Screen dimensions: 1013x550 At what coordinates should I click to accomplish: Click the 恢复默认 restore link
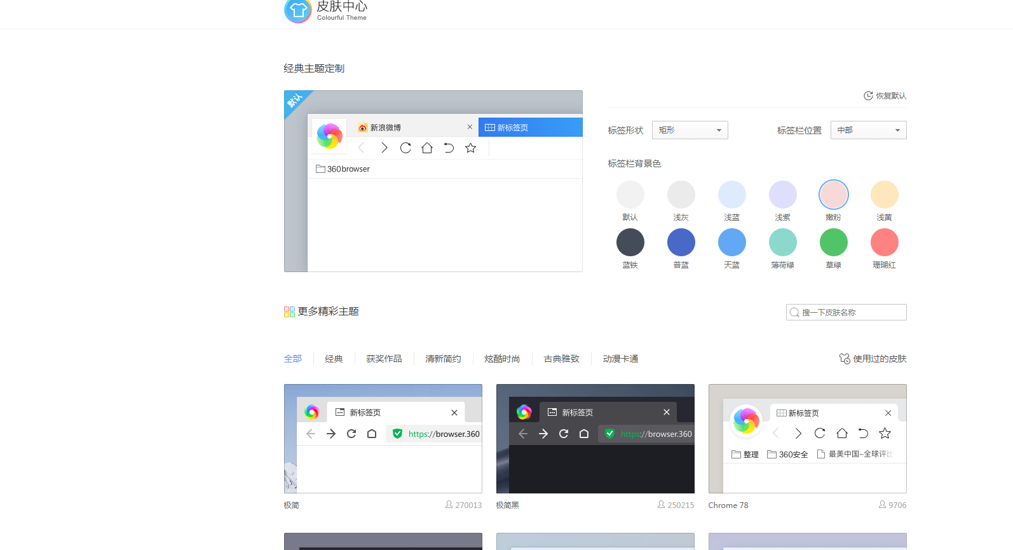(x=885, y=96)
